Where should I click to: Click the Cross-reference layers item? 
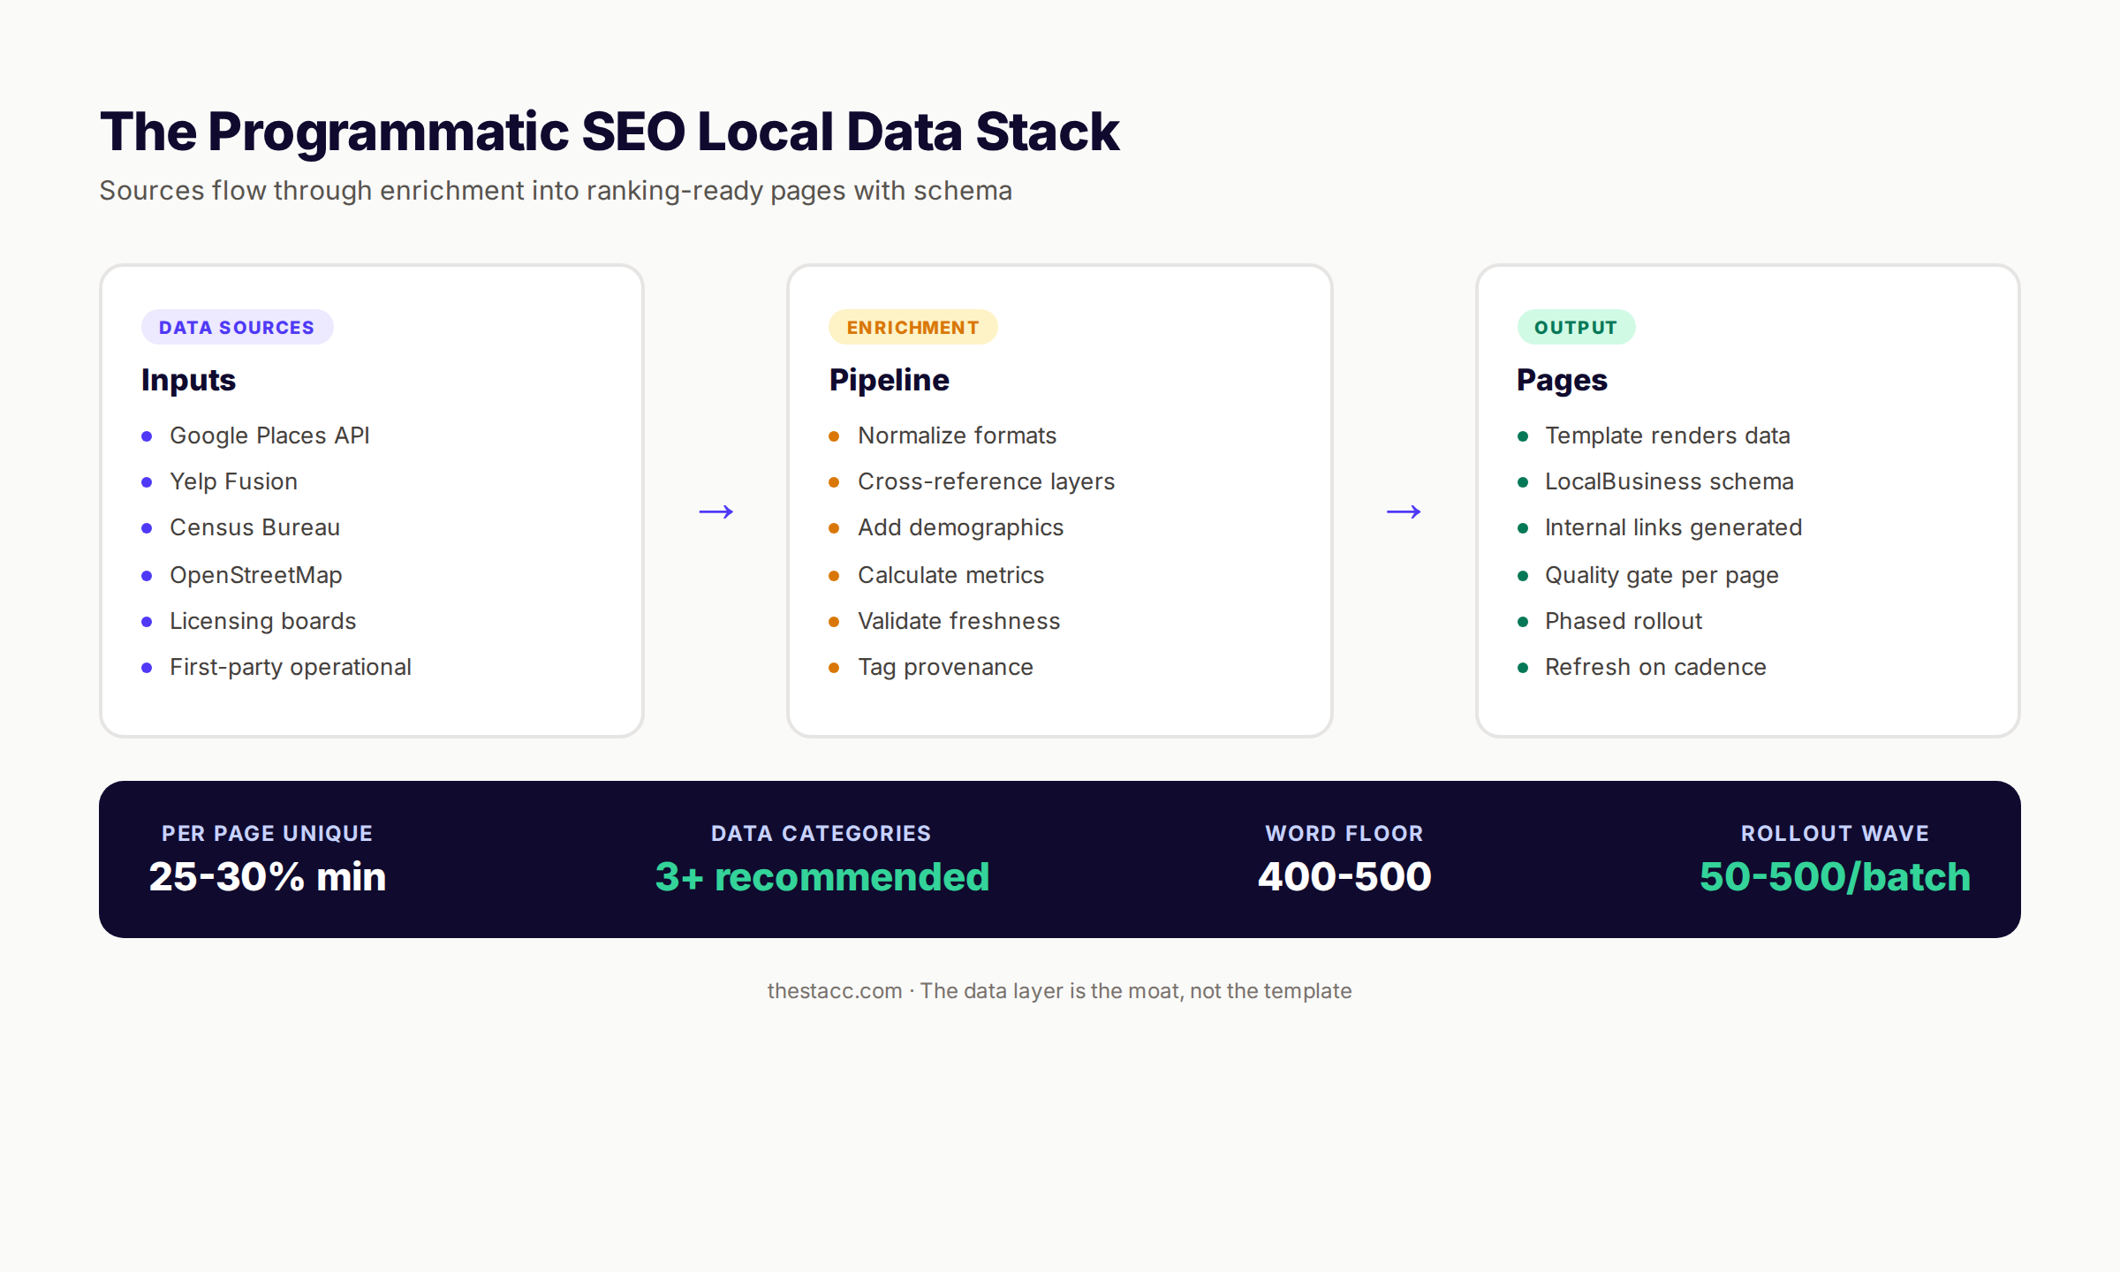click(x=986, y=481)
